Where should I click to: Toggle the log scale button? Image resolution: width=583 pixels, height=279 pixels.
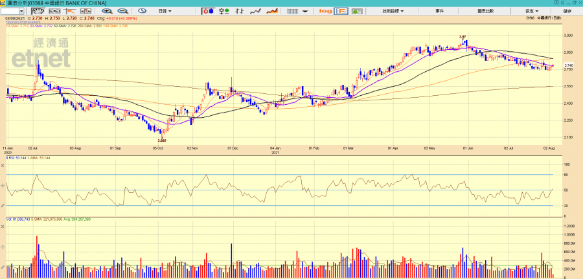tap(325, 11)
